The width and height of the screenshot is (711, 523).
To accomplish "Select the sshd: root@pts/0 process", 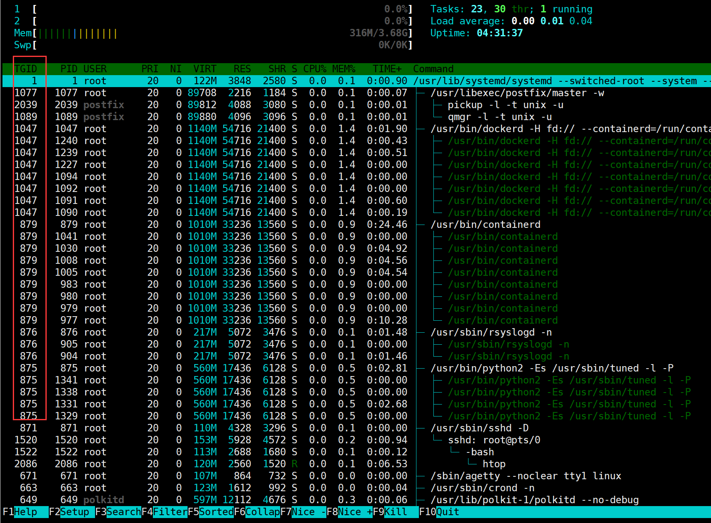I will pos(357,440).
